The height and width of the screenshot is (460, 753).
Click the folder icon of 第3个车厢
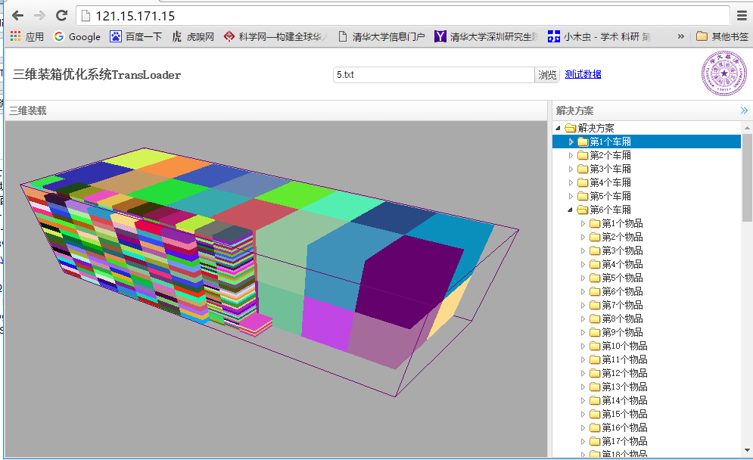point(583,169)
